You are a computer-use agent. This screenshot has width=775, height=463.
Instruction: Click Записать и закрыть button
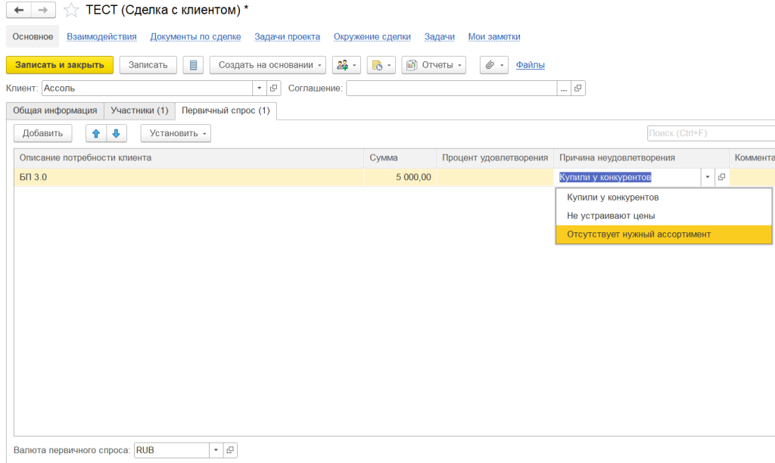(x=60, y=65)
